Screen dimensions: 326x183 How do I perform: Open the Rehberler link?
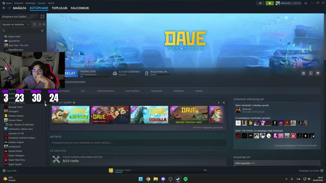click(179, 91)
